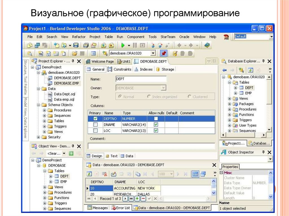Toggle Primary checkbox for DEPTNO row

point(95,119)
